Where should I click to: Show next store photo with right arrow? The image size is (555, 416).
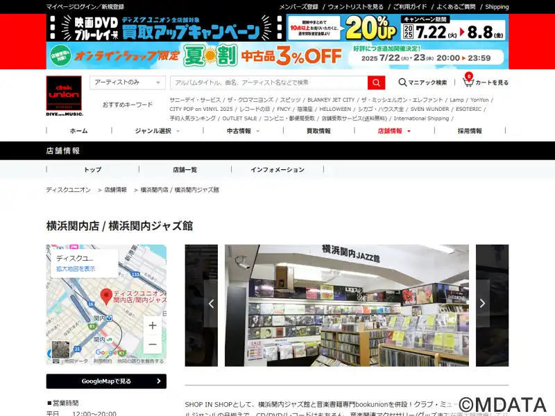(x=482, y=304)
